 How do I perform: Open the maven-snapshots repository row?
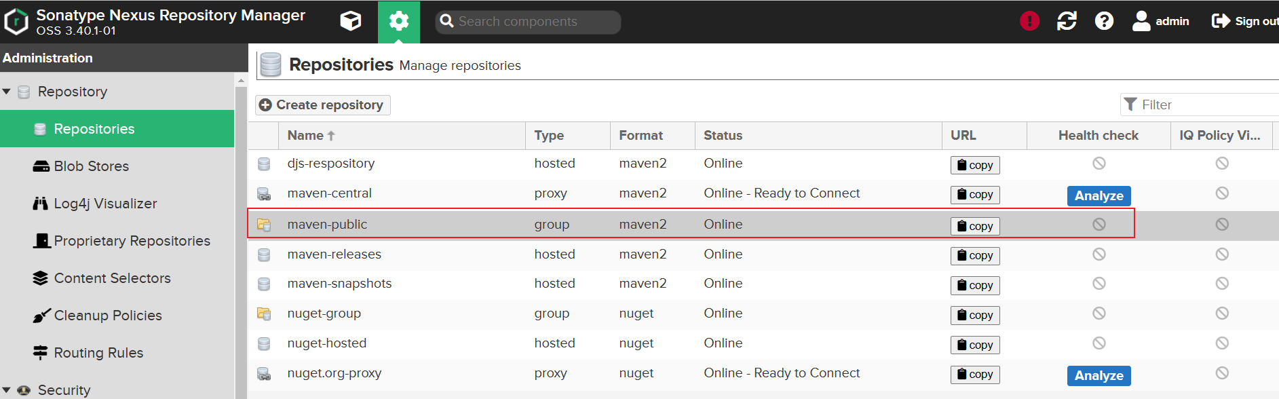[x=763, y=284]
